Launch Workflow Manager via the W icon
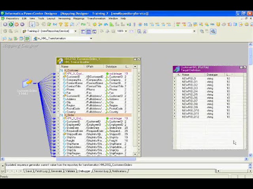 tap(17, 24)
